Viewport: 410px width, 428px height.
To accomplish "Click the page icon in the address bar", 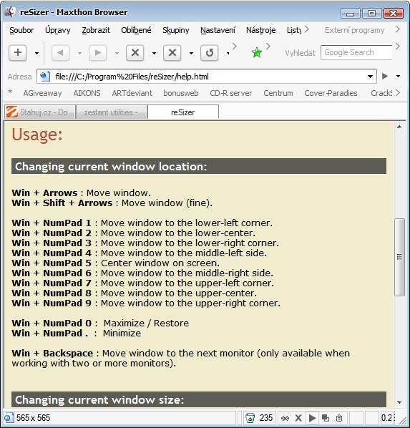I will click(44, 77).
